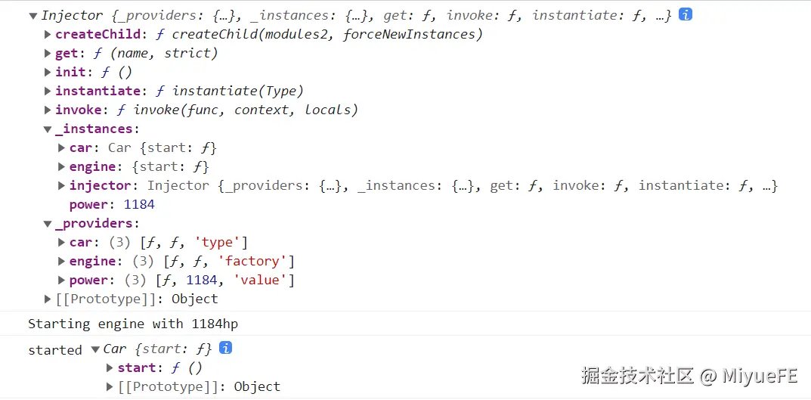Screen dimensions: 811x400
Task: Expand the createChild function entry
Action: tap(48, 34)
